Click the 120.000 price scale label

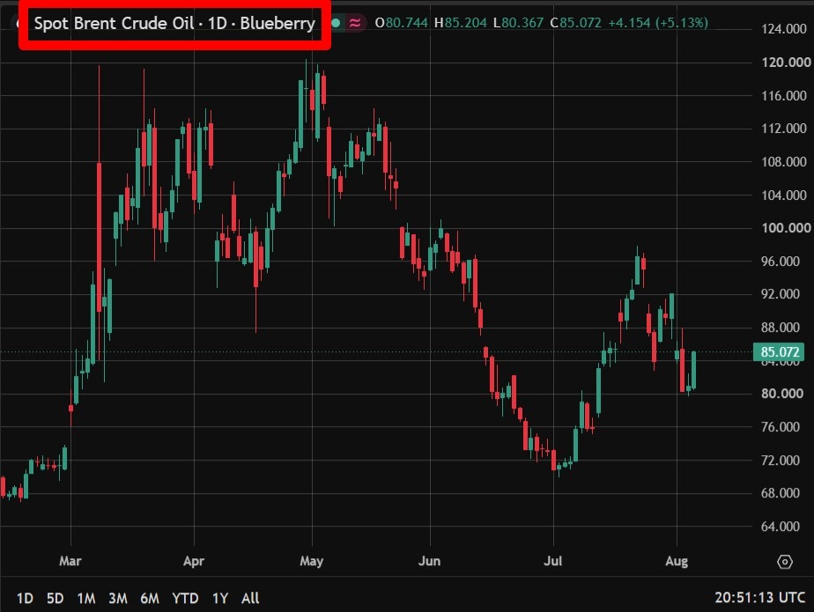[786, 63]
